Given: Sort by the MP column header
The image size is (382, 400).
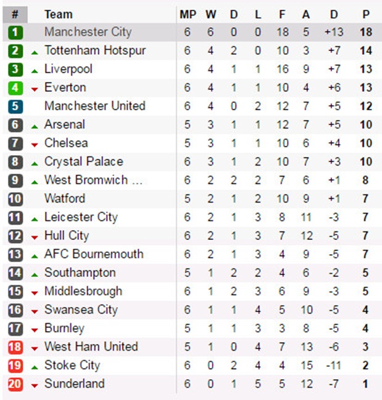Looking at the screenshot, I should click(x=187, y=14).
